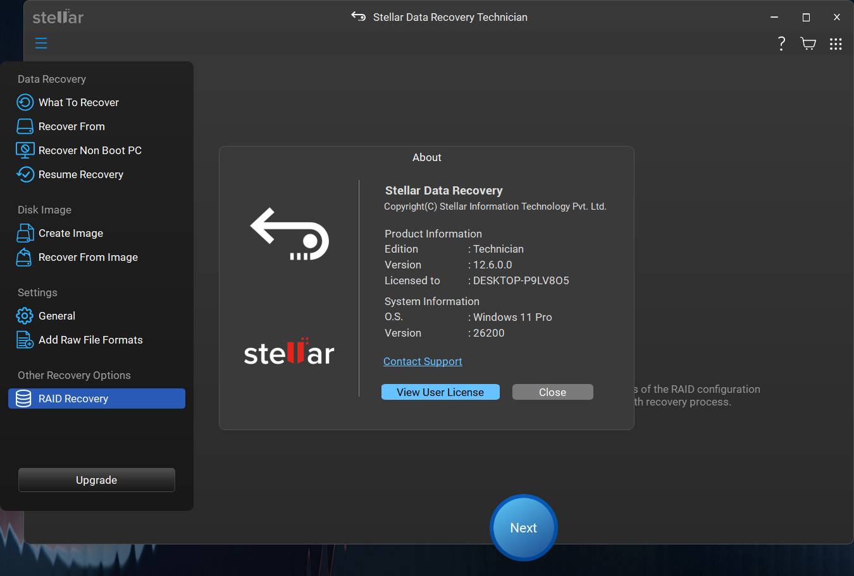Click the RAID Recovery database icon
This screenshot has width=854, height=576.
tap(23, 399)
